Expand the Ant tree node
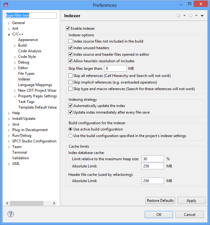This screenshot has height=225, width=210. (9, 29)
